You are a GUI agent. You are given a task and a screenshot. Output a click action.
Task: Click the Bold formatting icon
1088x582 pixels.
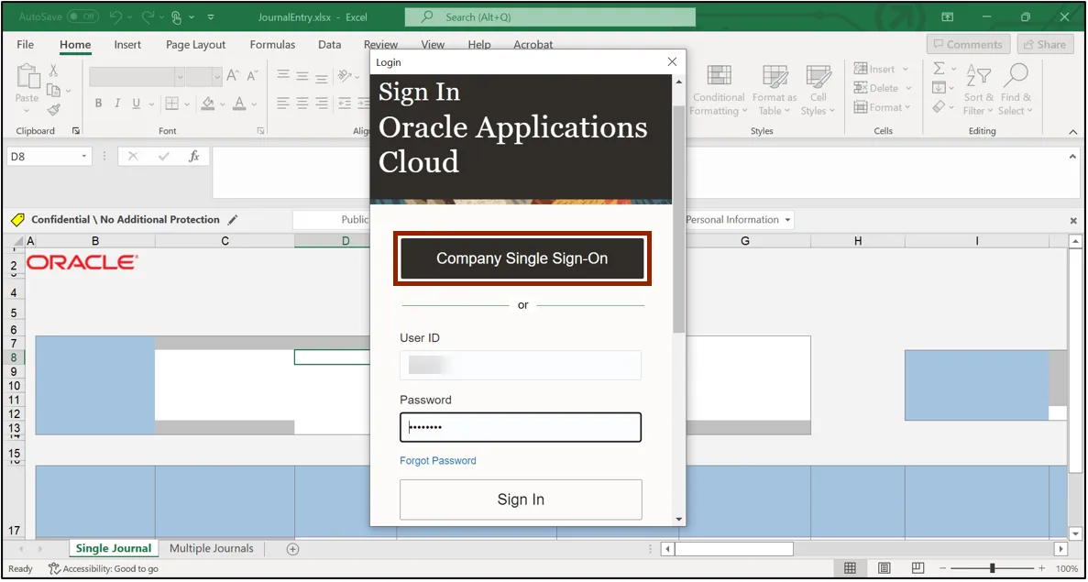[x=99, y=104]
